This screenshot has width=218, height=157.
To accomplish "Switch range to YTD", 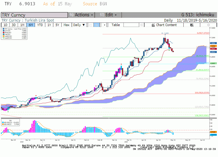I will click(x=40, y=25).
